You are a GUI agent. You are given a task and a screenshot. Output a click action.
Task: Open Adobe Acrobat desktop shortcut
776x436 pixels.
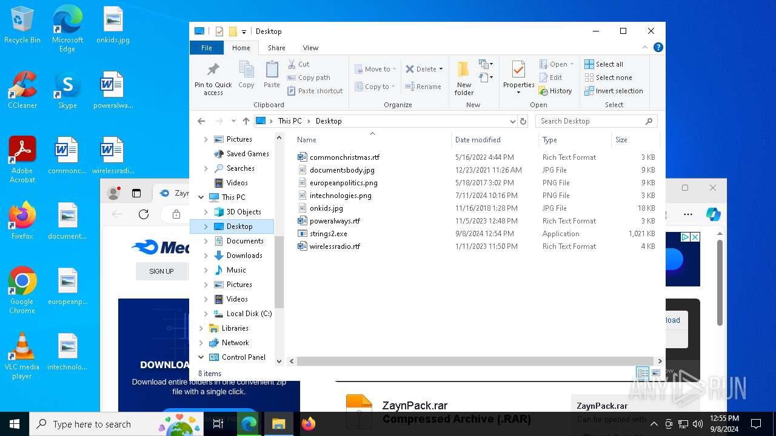[22, 159]
